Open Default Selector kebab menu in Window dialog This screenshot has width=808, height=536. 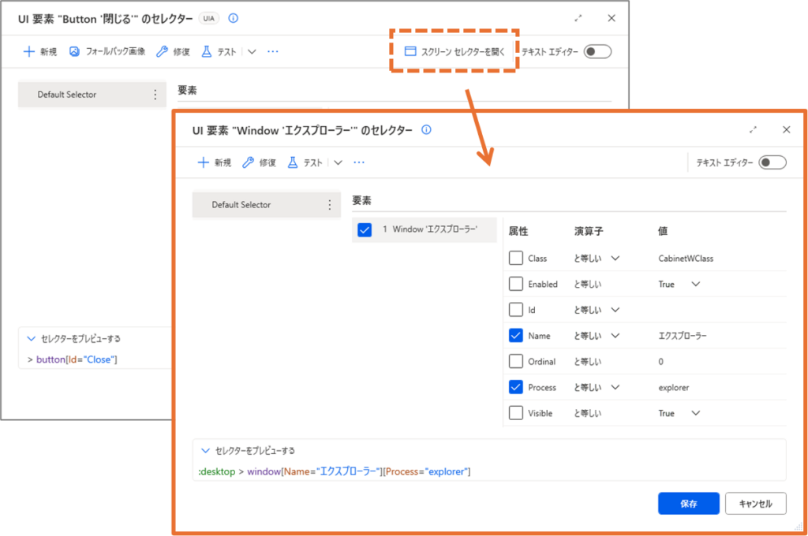pos(330,205)
